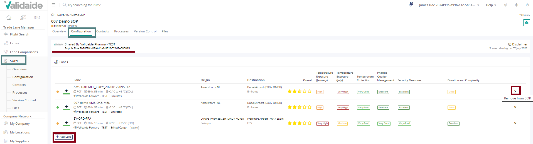Open sidebar Version Control subitem
Image resolution: width=533 pixels, height=144 pixels.
click(24, 100)
